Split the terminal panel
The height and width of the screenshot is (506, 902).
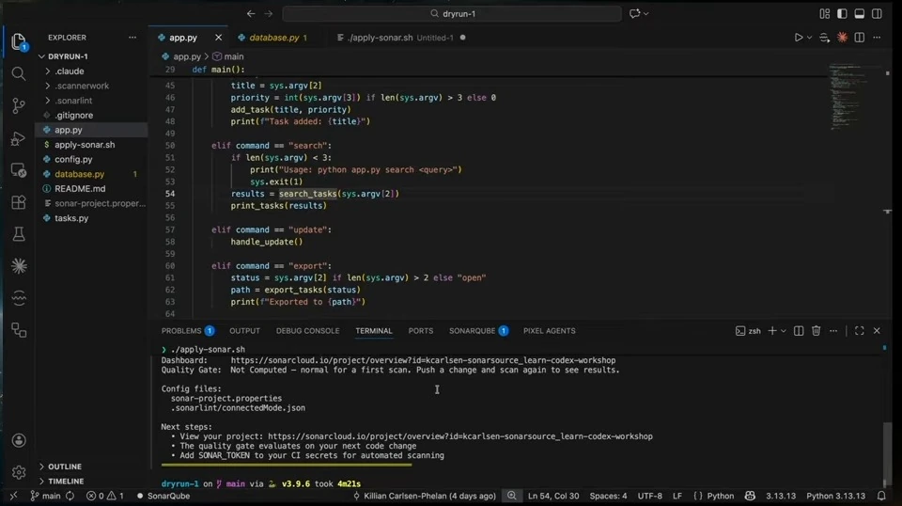coord(799,330)
